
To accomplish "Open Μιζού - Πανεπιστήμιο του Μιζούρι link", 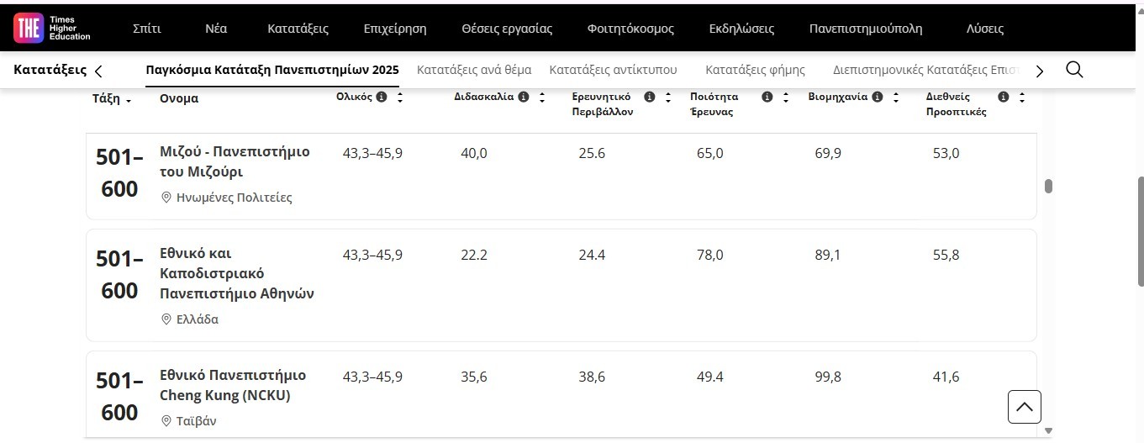I will click(235, 161).
